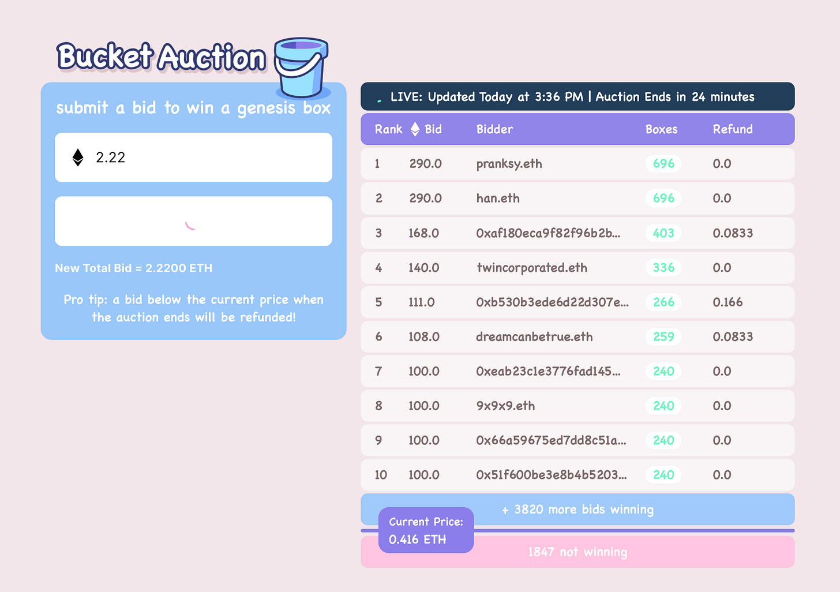Open bidder 9x9x9.eth
This screenshot has height=592, width=840.
[x=505, y=406]
